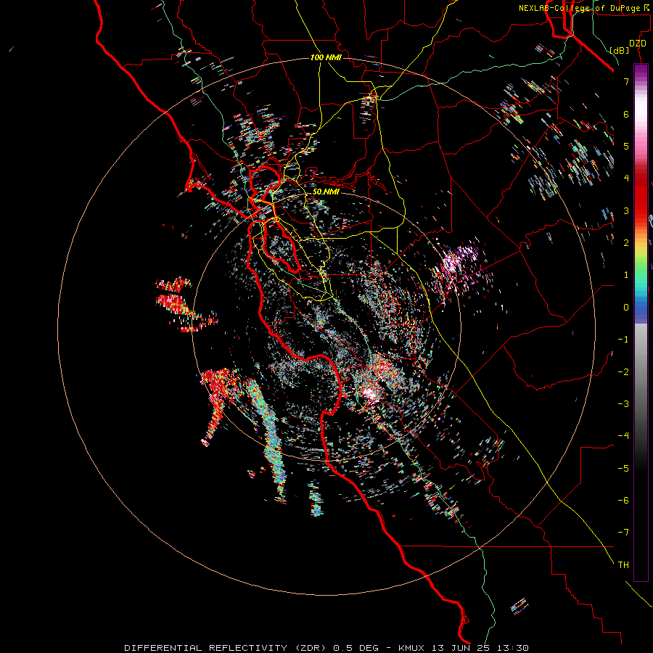Click the "4" value on the color scale
Viewport: 653px width, 653px height.
pyautogui.click(x=626, y=178)
